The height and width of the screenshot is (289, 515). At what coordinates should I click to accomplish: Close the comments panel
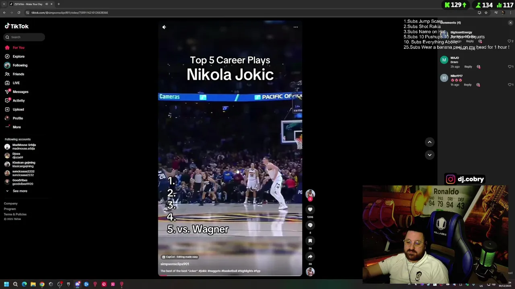(511, 22)
